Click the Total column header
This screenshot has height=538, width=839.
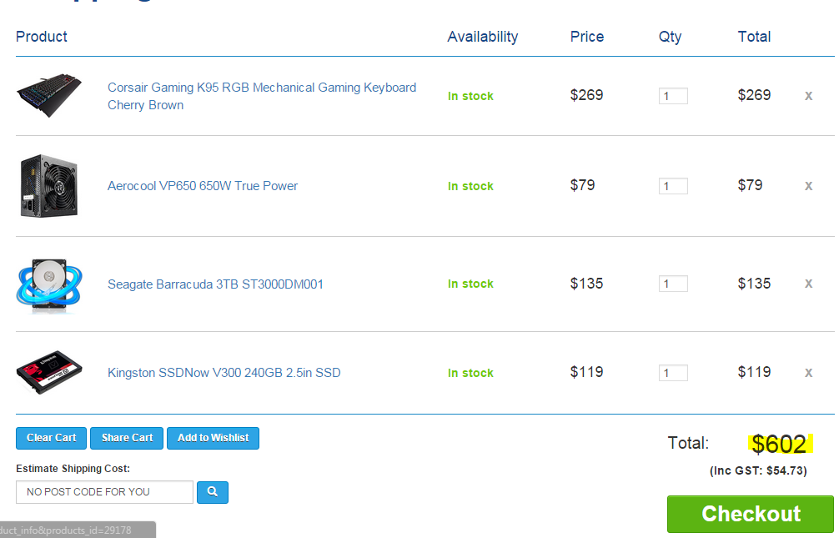click(754, 37)
